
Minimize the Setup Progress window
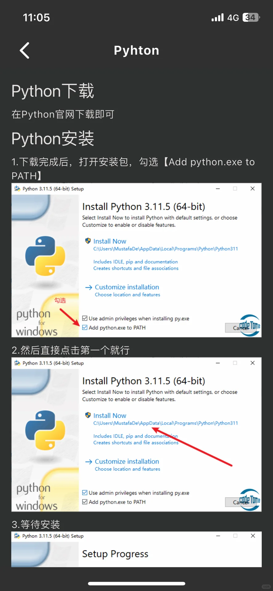pyautogui.click(x=218, y=536)
